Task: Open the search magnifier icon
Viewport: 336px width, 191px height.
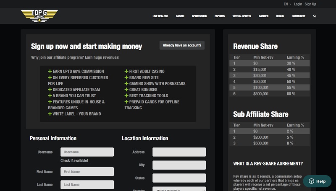Action: tap(315, 16)
